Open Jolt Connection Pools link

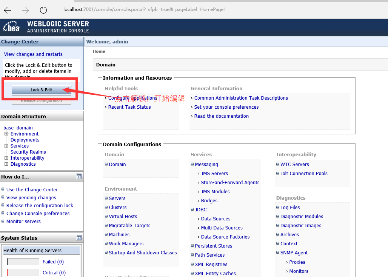pyautogui.click(x=304, y=174)
